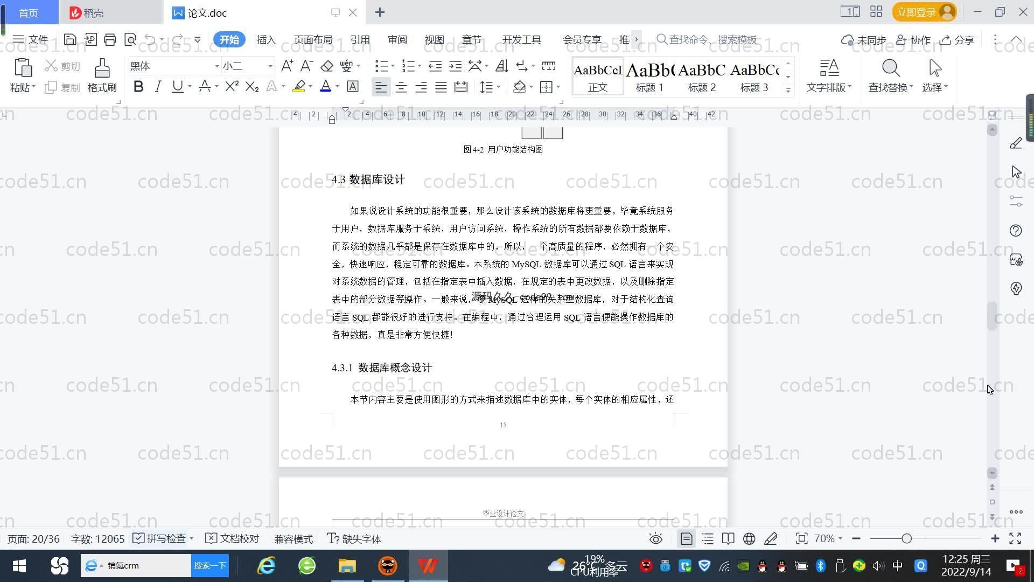Open the 文字排版 dropdown
This screenshot has height=582, width=1034.
(x=829, y=87)
